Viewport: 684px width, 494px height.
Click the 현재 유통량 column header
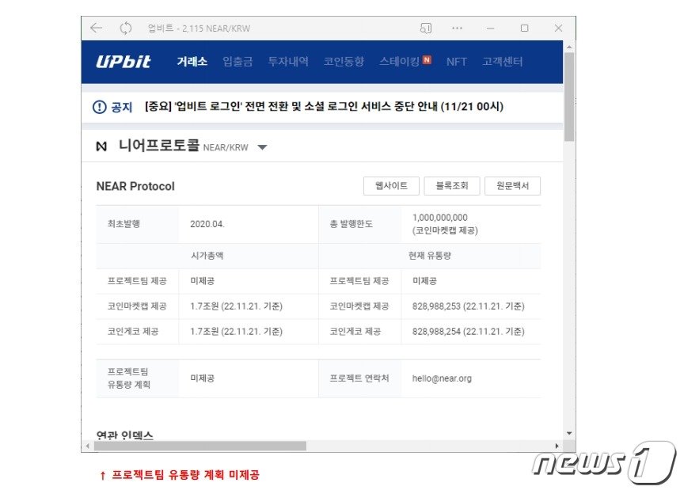430,256
